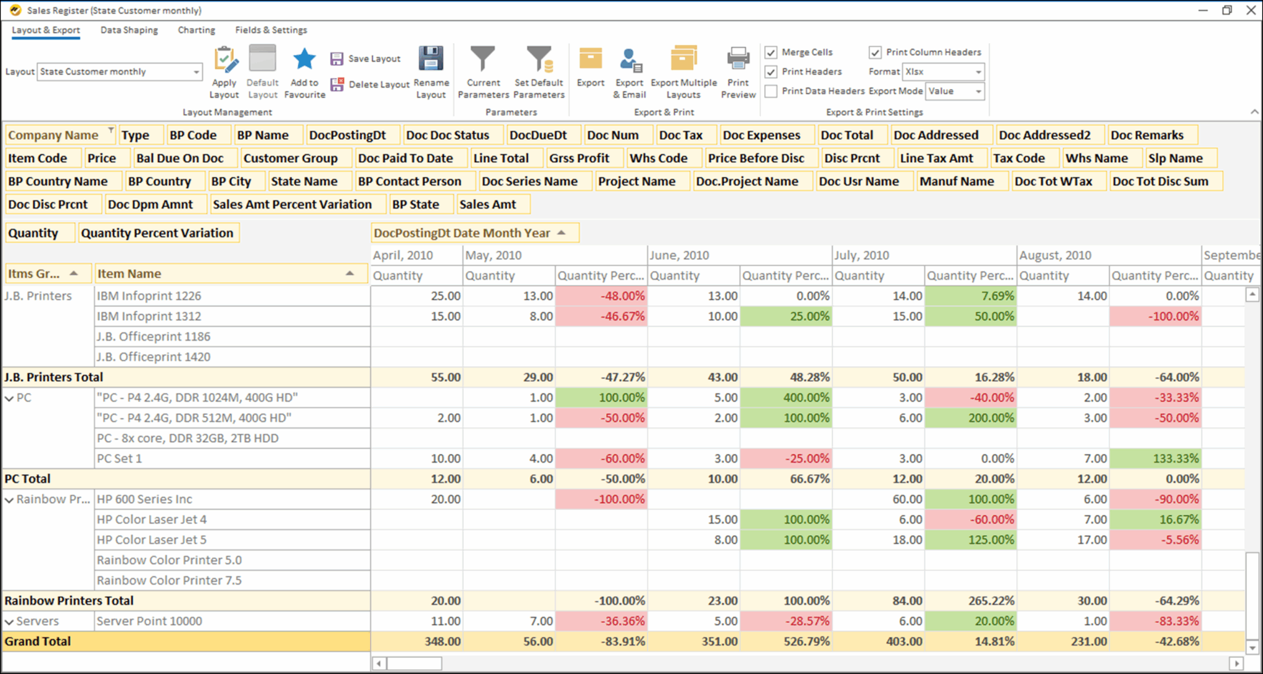
Task: Add this layout to Favourites
Action: [304, 71]
